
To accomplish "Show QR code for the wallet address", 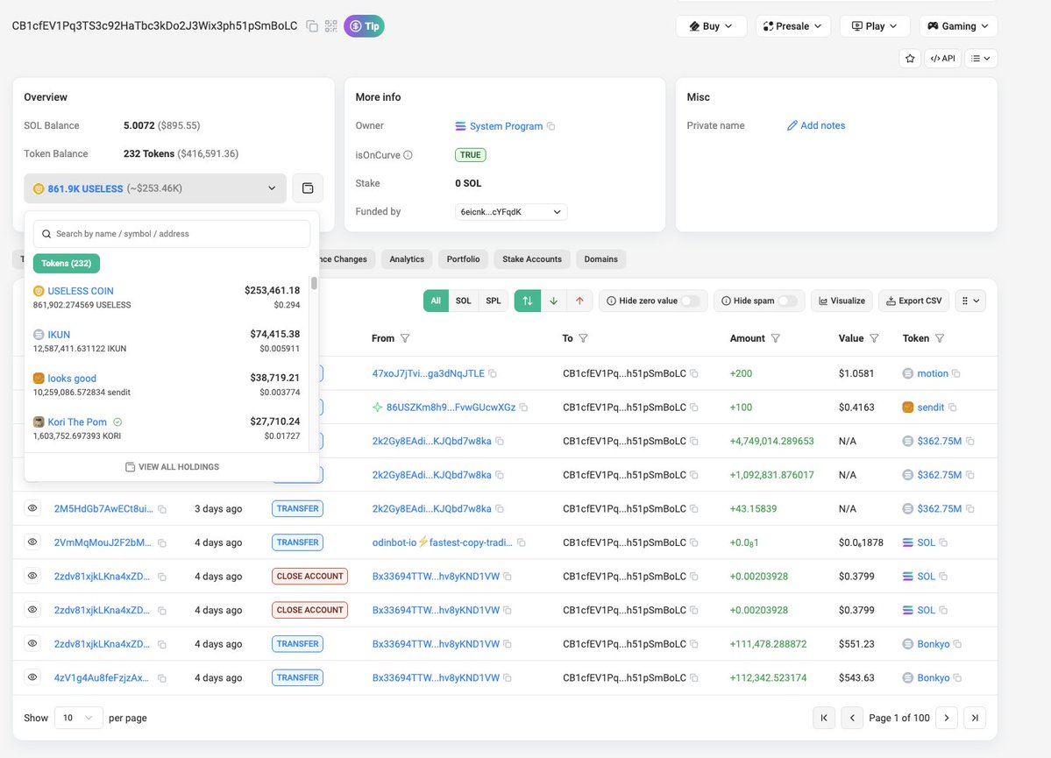I will pos(331,26).
